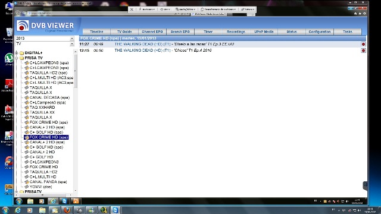Open TeamViewer Ver menu

(x=165, y=10)
